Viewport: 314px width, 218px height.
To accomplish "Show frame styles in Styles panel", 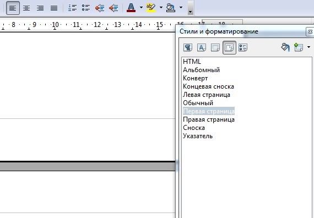I will click(215, 48).
